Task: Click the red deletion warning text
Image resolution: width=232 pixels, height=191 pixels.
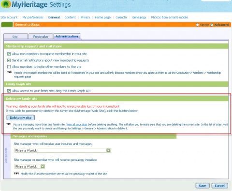Action: pos(62,106)
